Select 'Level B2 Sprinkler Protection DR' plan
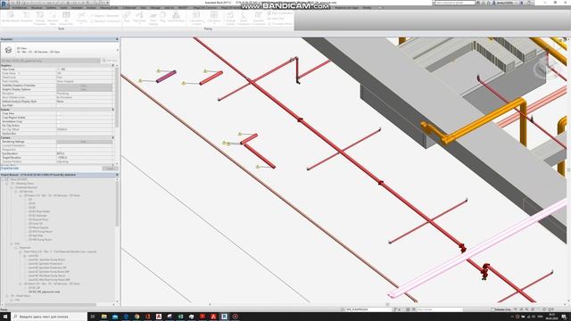 pyautogui.click(x=47, y=267)
